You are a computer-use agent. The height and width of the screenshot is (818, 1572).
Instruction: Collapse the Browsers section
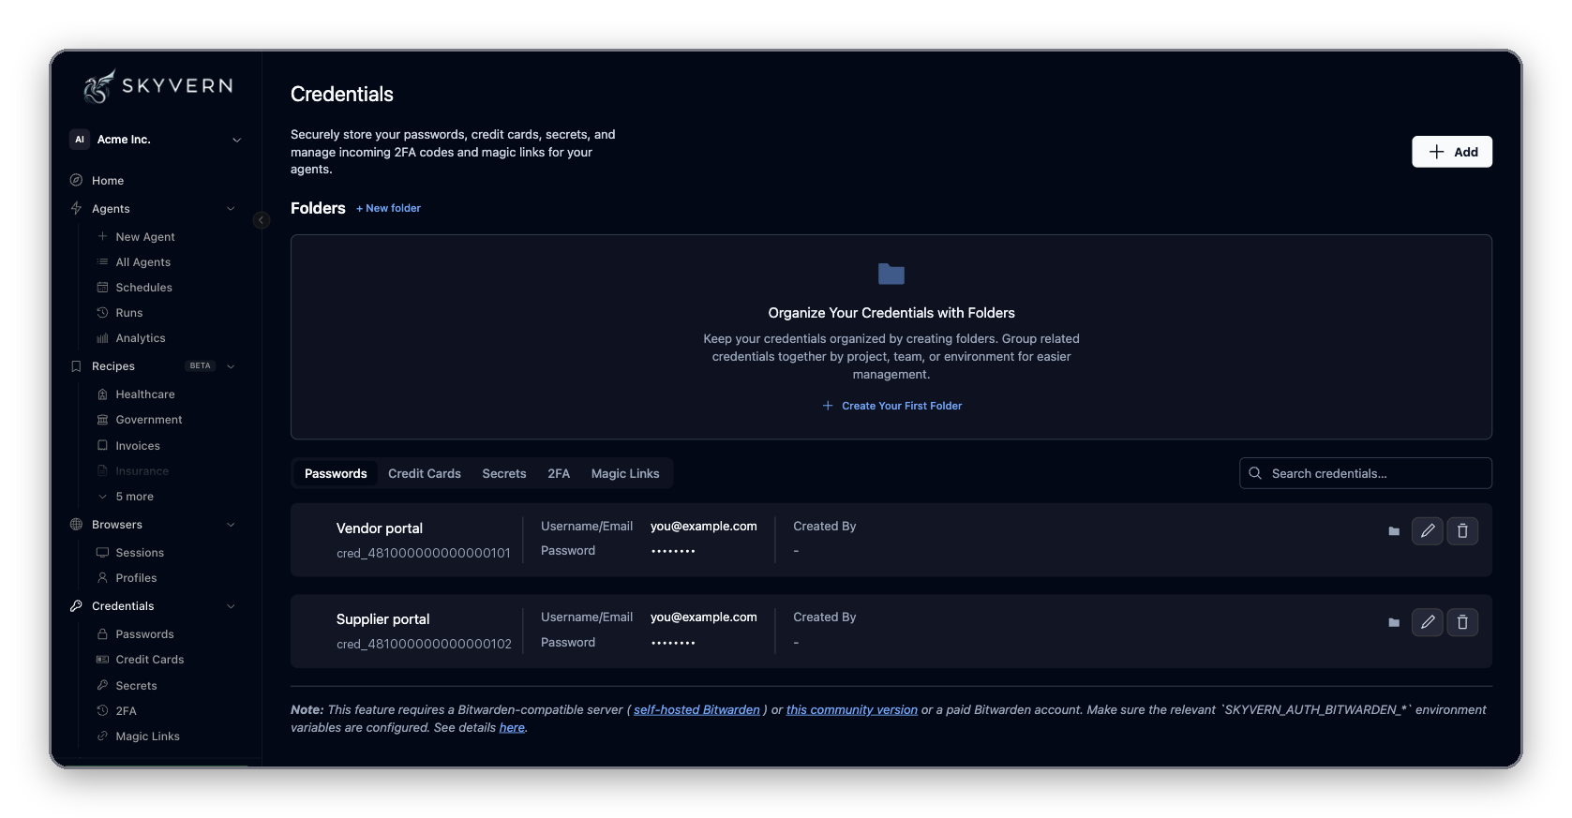point(231,525)
